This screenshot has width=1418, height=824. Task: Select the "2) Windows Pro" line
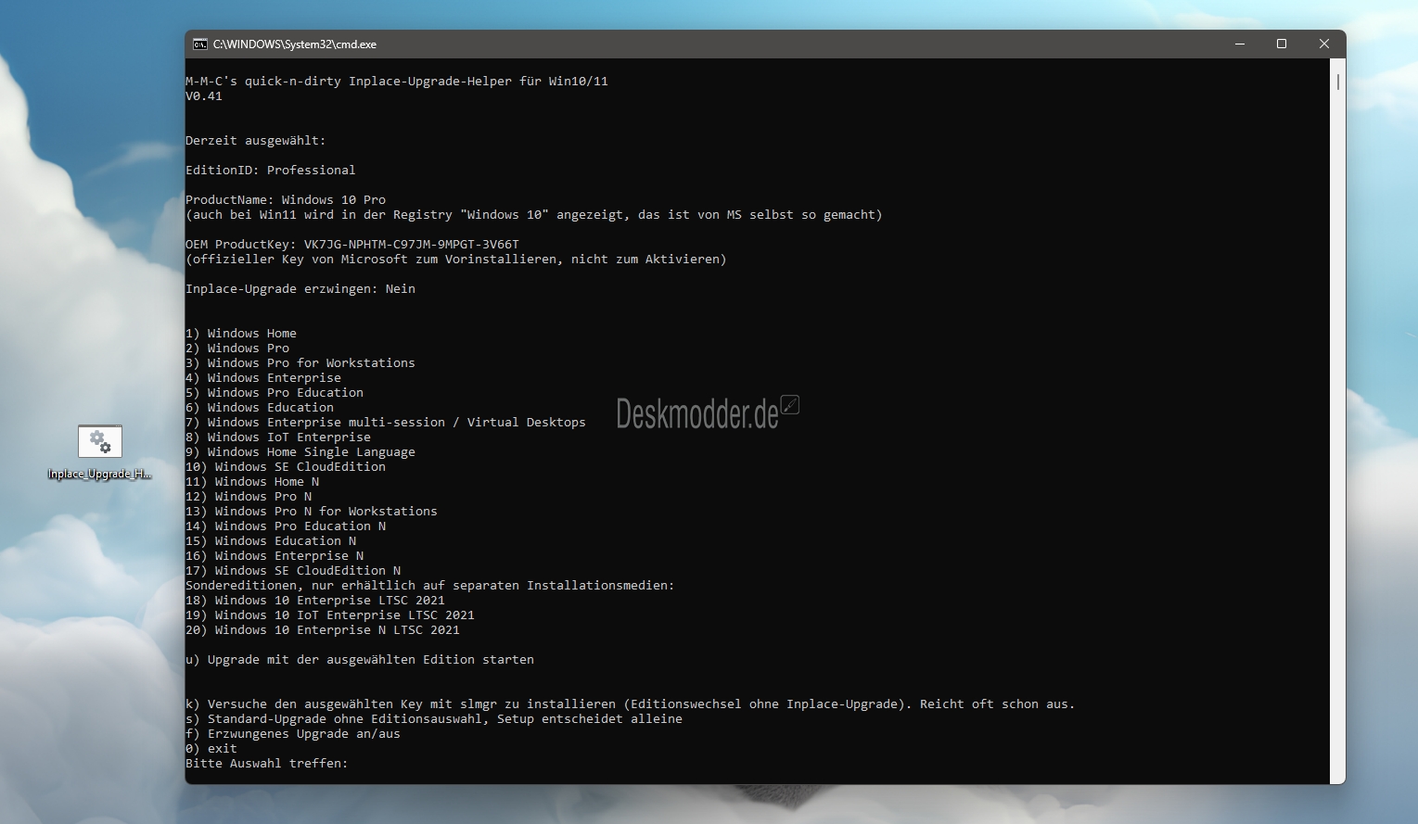pos(237,349)
